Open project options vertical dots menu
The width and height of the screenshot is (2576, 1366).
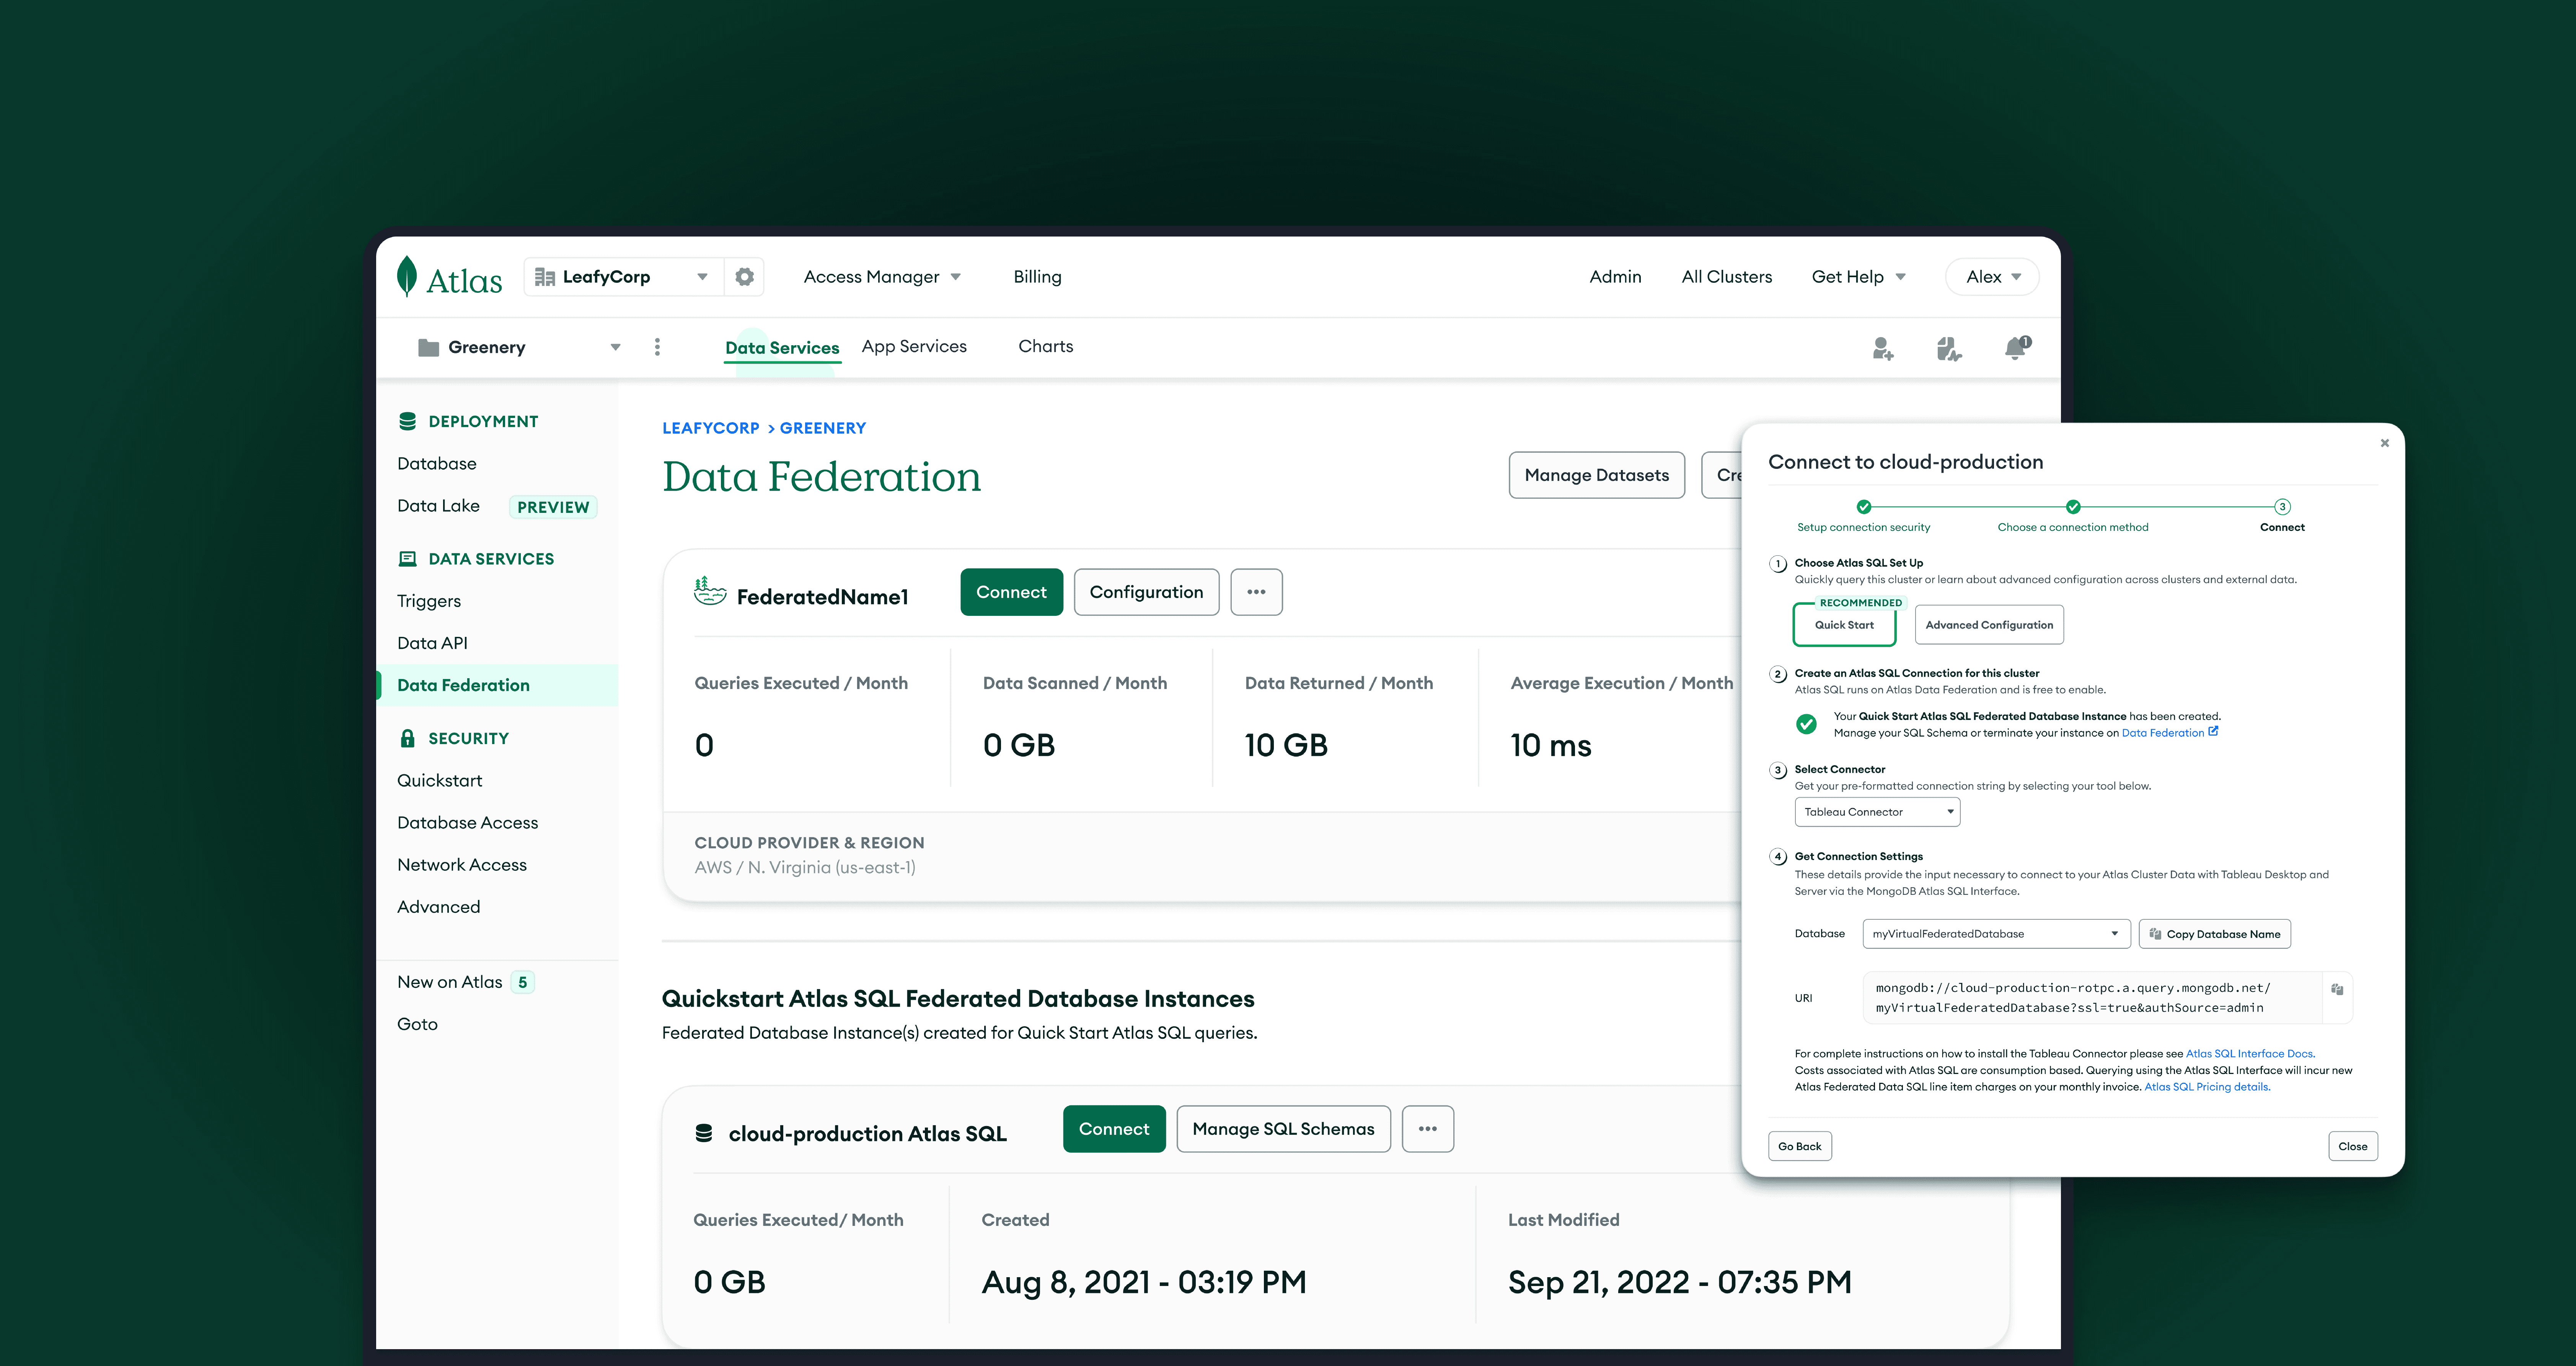[x=657, y=347]
